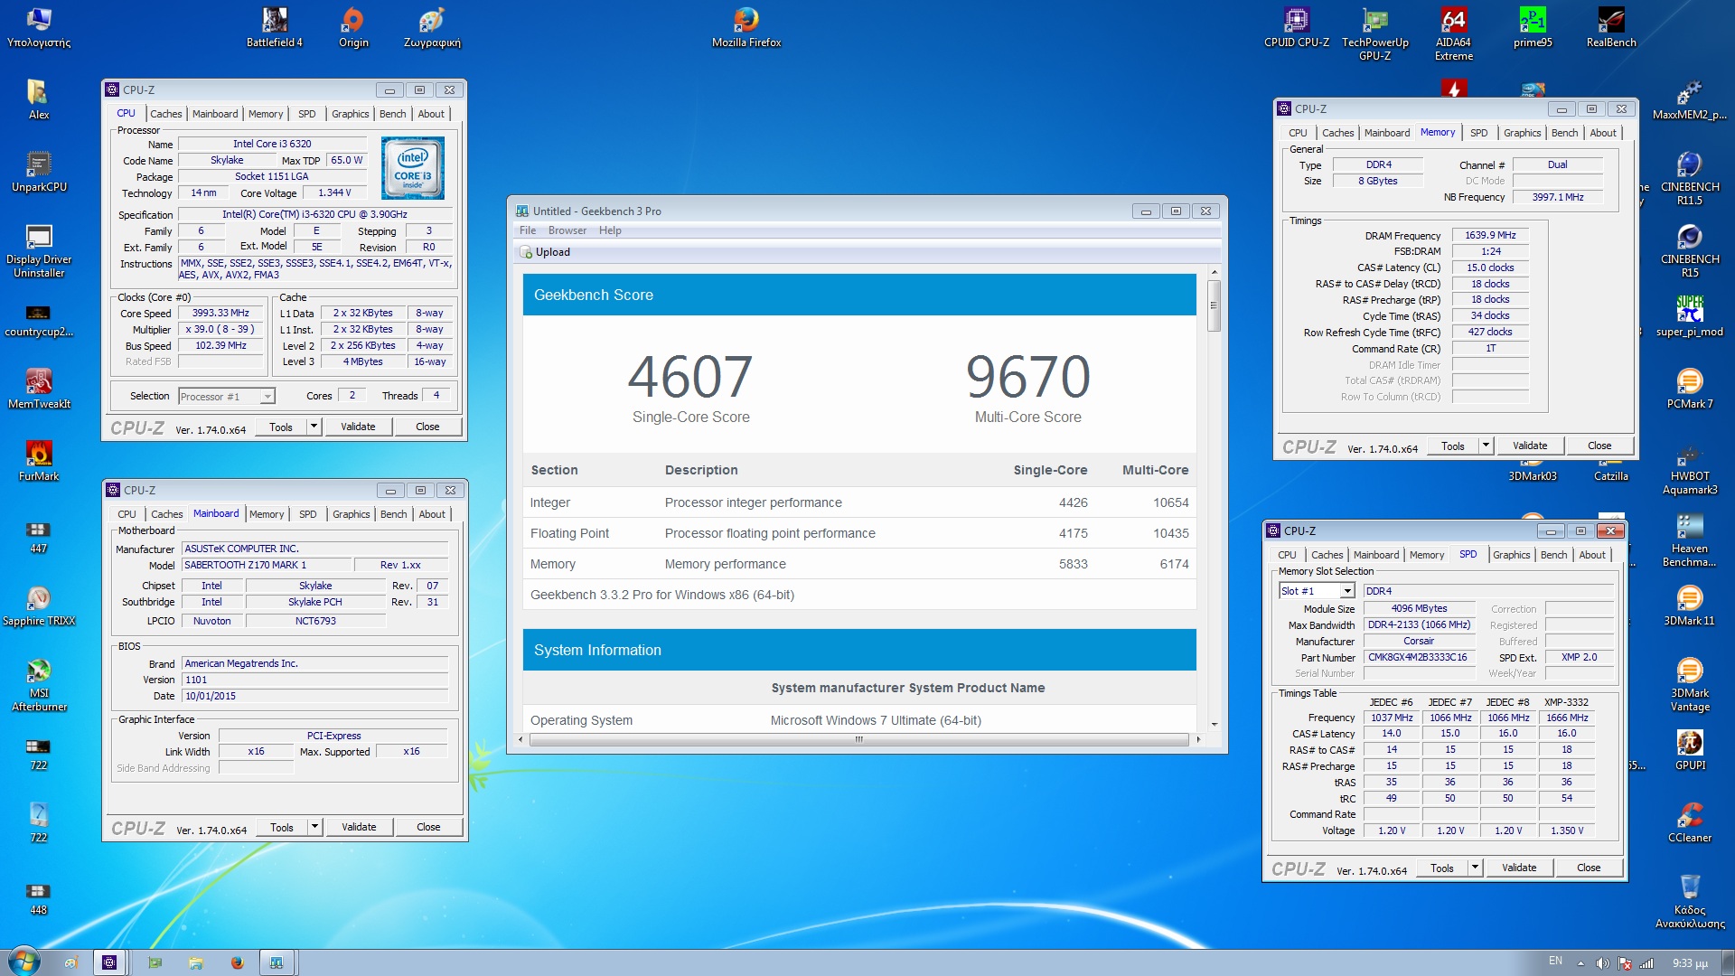Click Geekbench scroll down arrow
The width and height of the screenshot is (1735, 976).
pos(1214,724)
